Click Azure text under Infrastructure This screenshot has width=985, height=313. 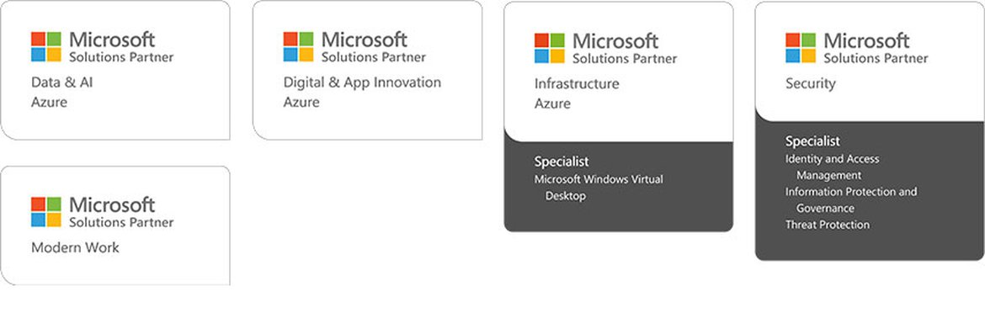(552, 103)
